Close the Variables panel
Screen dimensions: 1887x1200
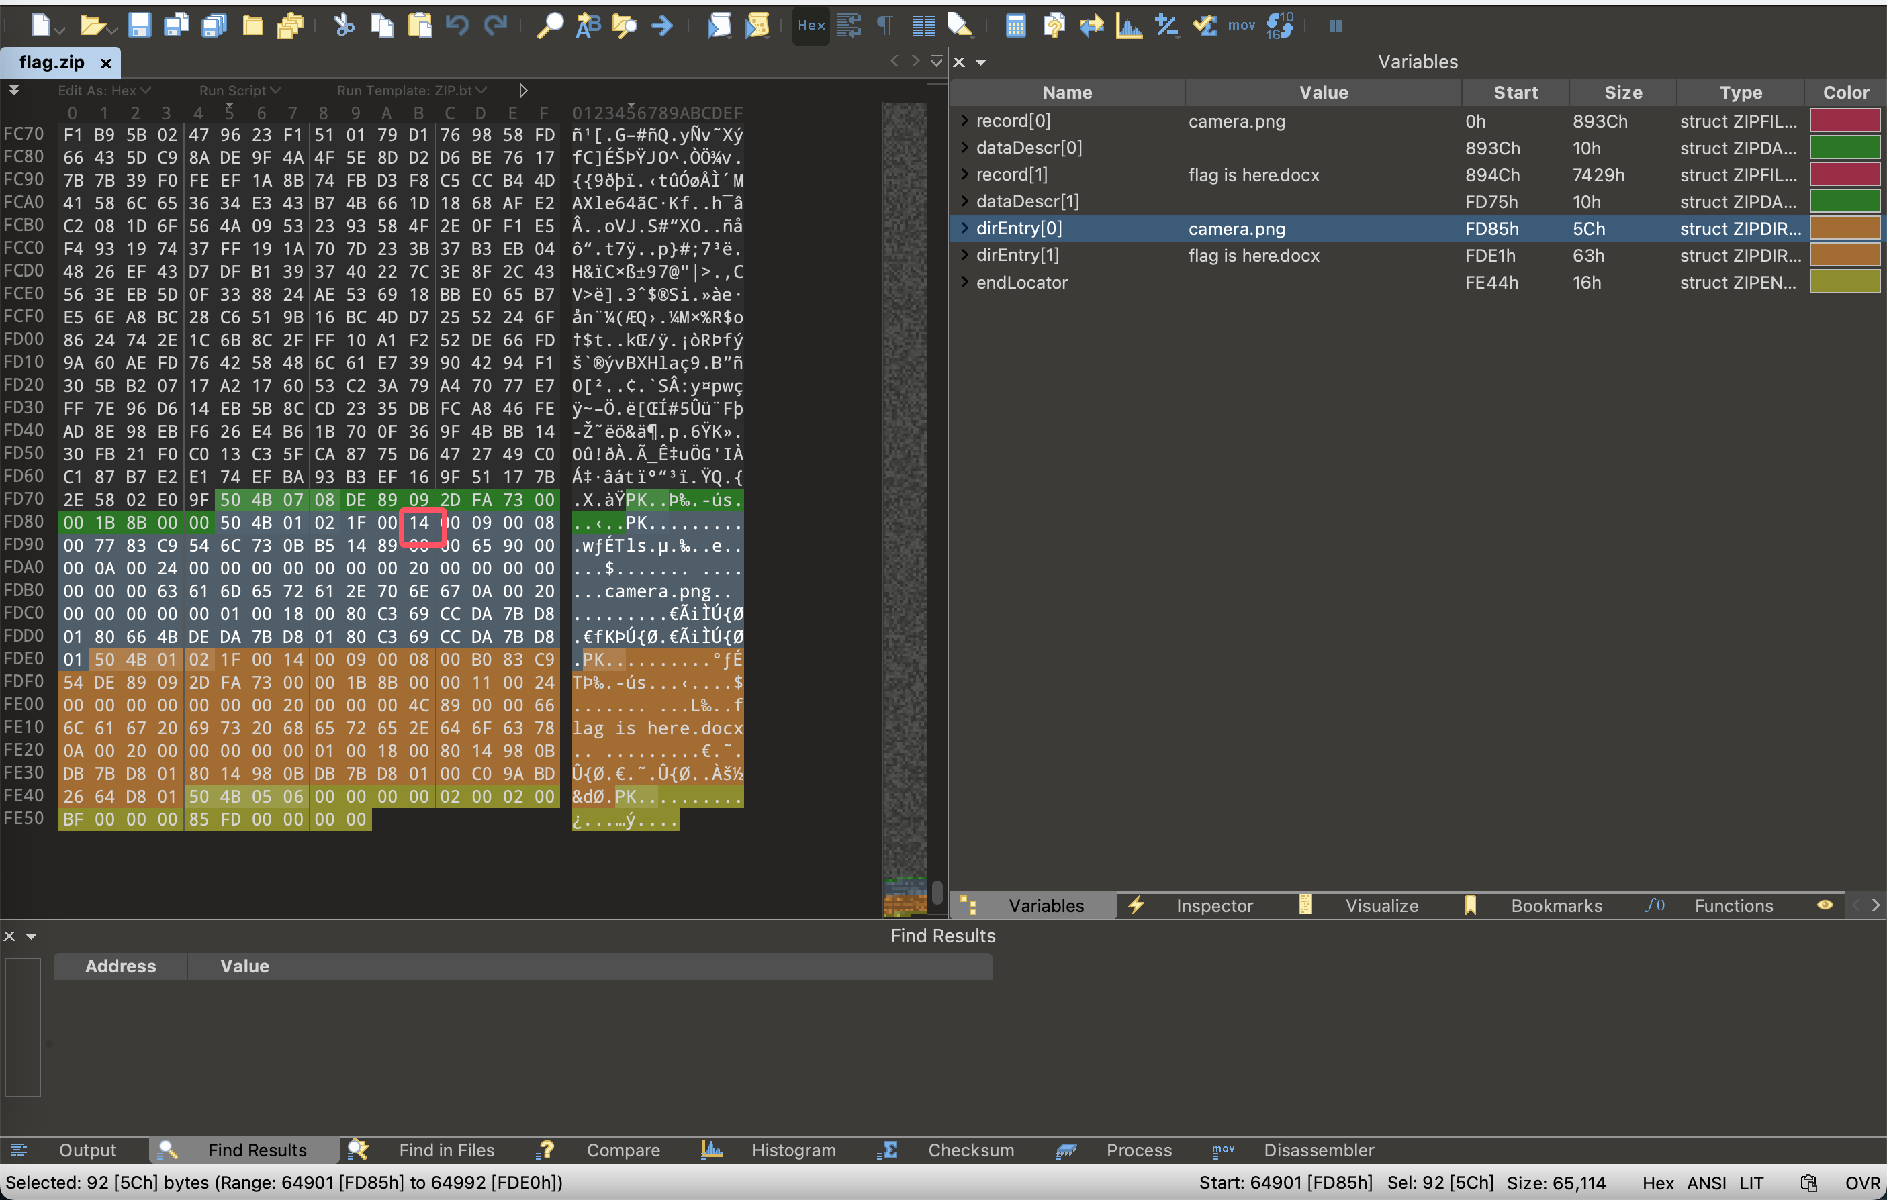point(958,62)
